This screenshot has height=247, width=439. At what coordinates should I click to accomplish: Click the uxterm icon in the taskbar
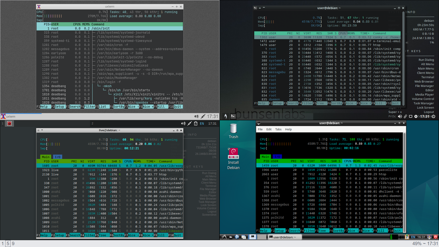(3, 116)
